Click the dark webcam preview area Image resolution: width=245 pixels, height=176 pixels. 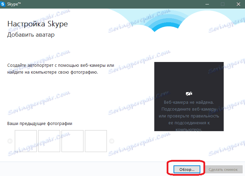189,97
